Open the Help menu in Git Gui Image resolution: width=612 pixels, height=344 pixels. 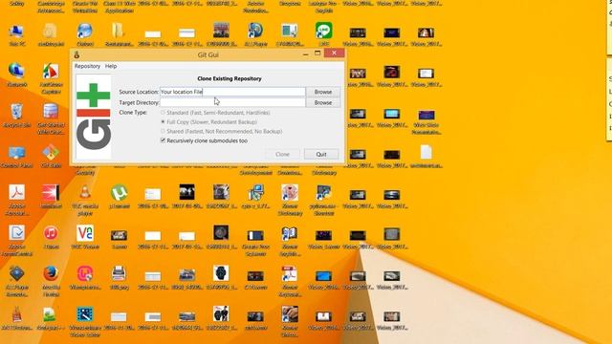111,66
